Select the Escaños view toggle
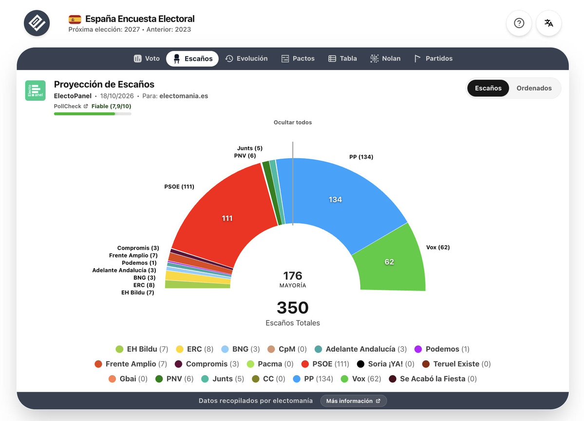 488,88
